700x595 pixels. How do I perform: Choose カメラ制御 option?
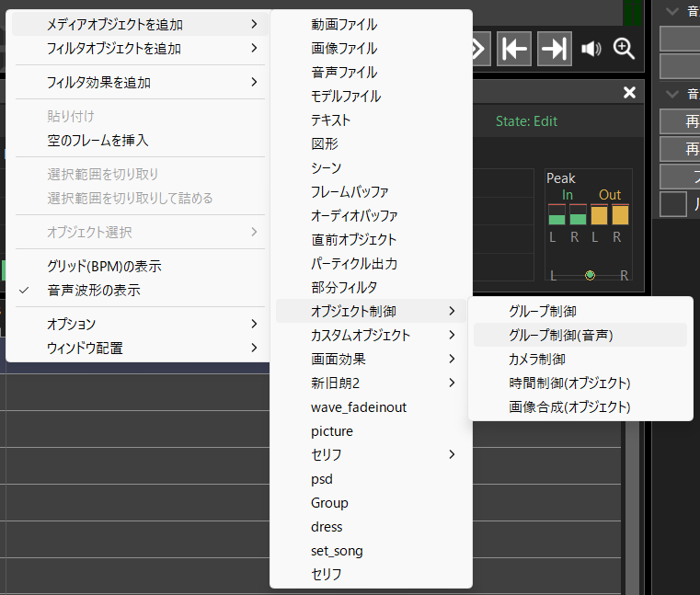click(580, 359)
